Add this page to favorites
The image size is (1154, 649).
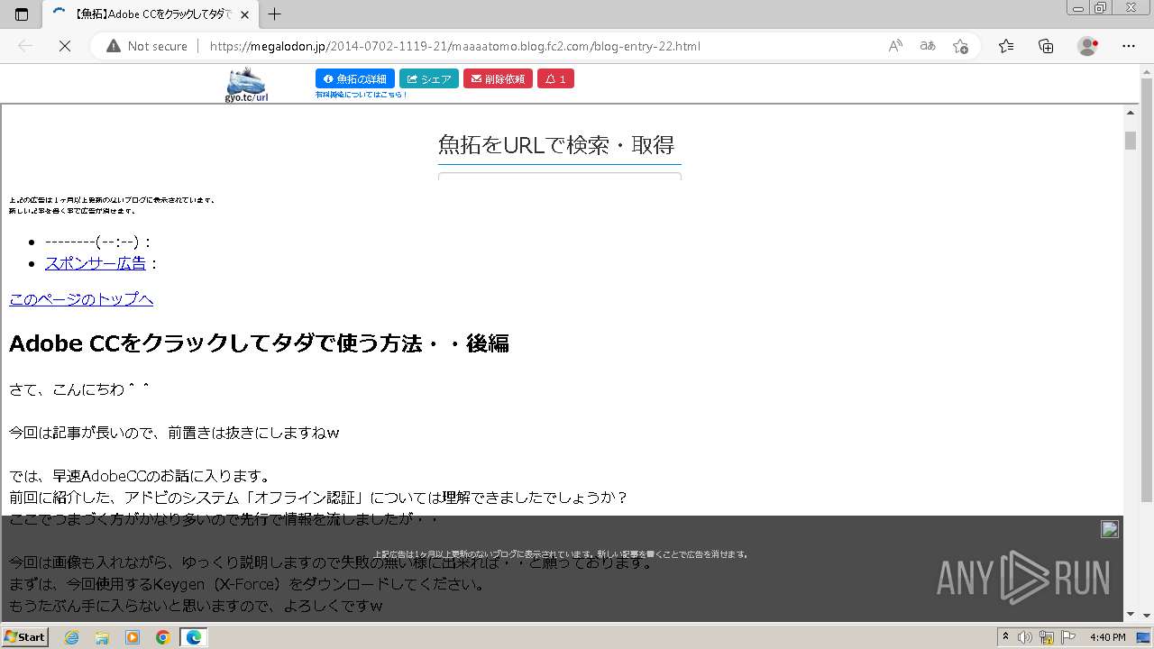tap(960, 46)
